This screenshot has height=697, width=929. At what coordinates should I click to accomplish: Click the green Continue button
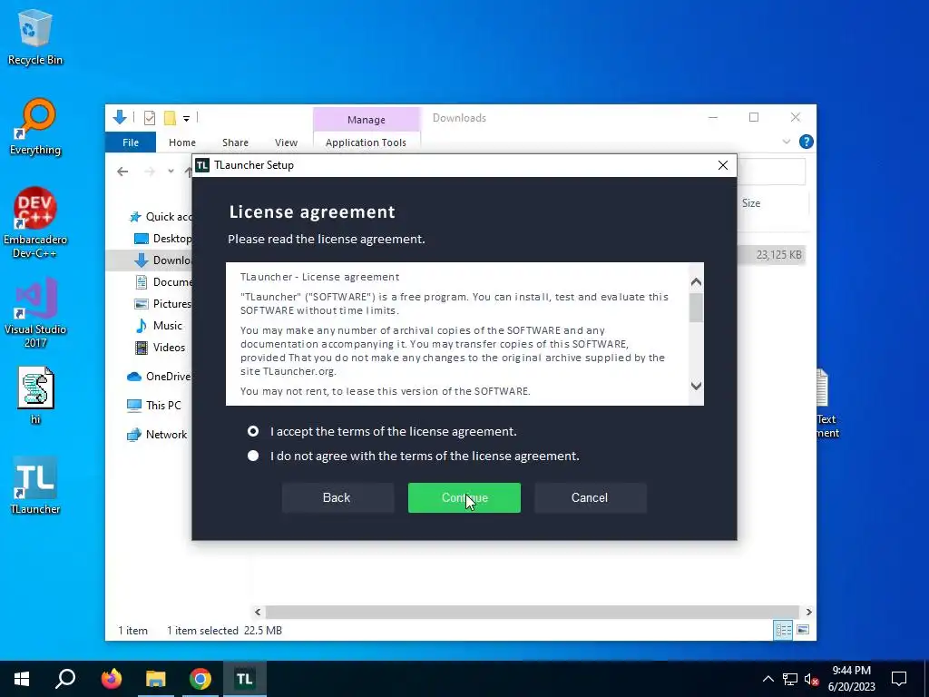tap(464, 498)
